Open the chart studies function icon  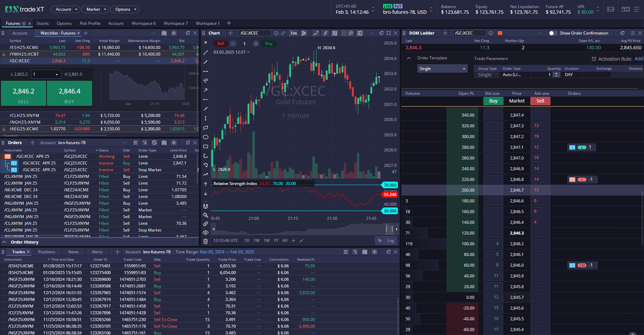tap(326, 33)
